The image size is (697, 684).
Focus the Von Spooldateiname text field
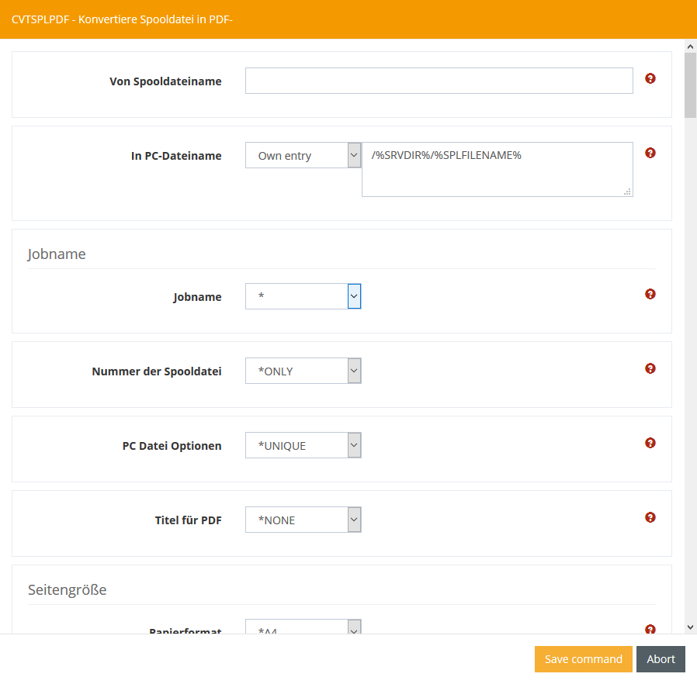click(439, 81)
